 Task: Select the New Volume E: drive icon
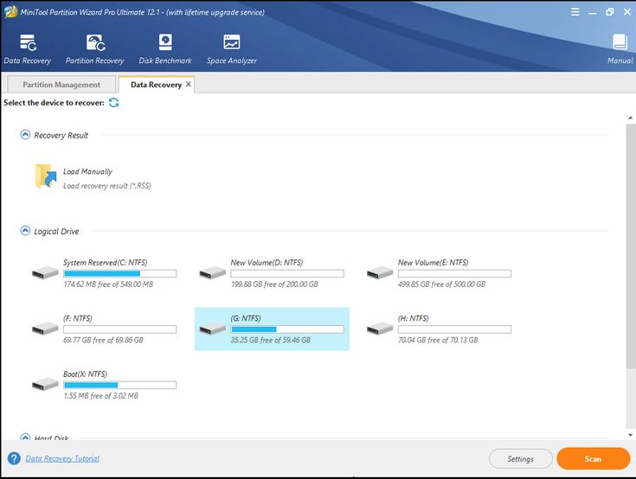pos(380,272)
